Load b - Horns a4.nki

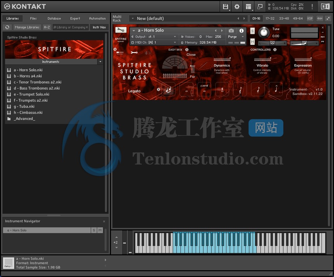tap(28, 76)
